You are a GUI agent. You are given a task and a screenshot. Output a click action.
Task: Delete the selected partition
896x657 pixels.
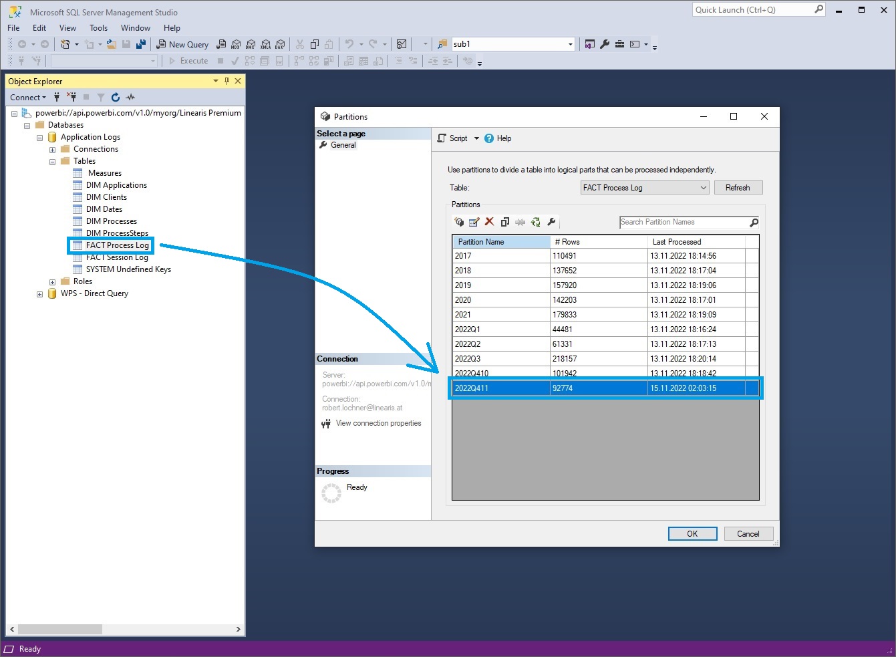click(x=490, y=221)
